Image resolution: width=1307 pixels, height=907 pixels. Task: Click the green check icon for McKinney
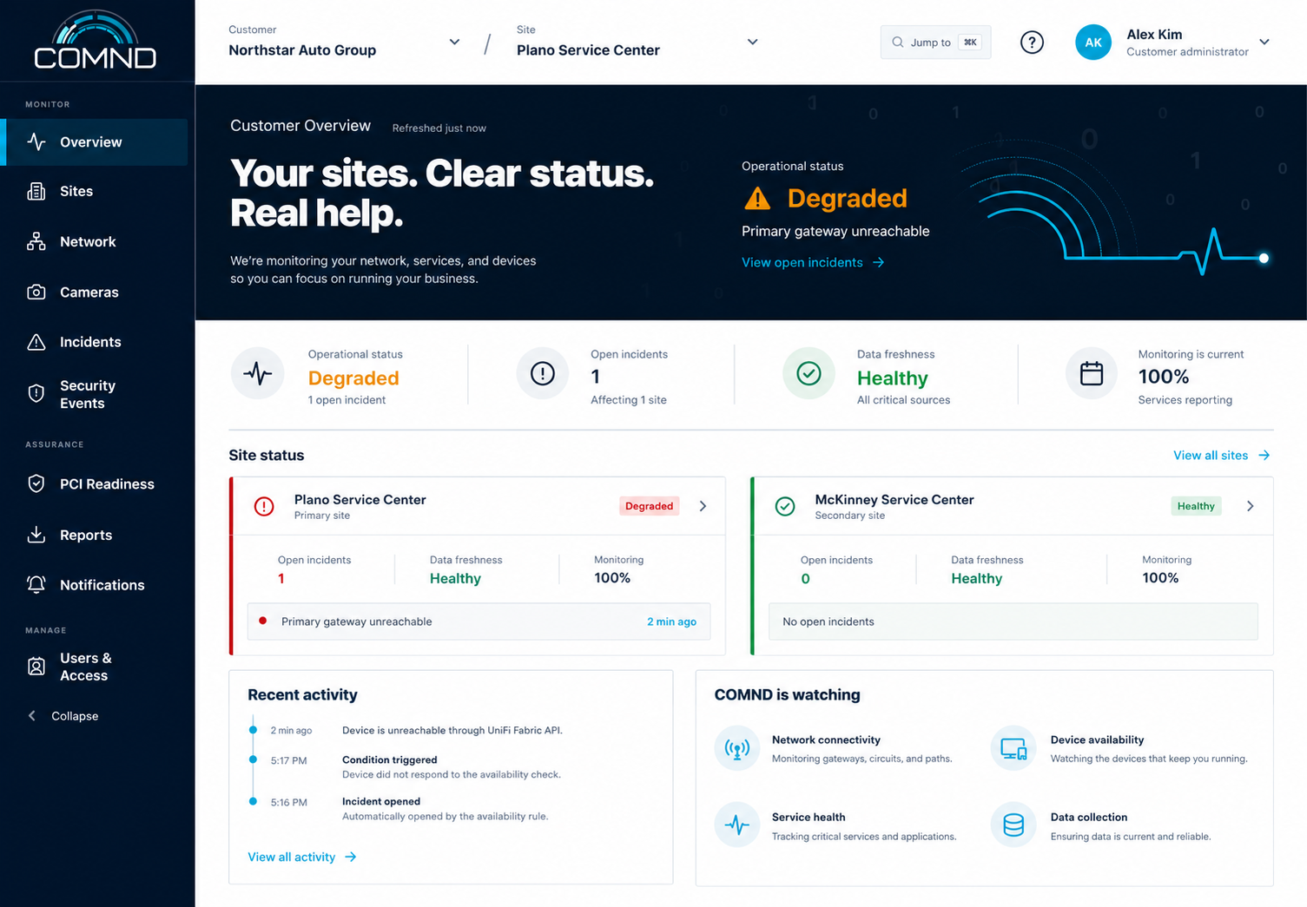coord(785,506)
